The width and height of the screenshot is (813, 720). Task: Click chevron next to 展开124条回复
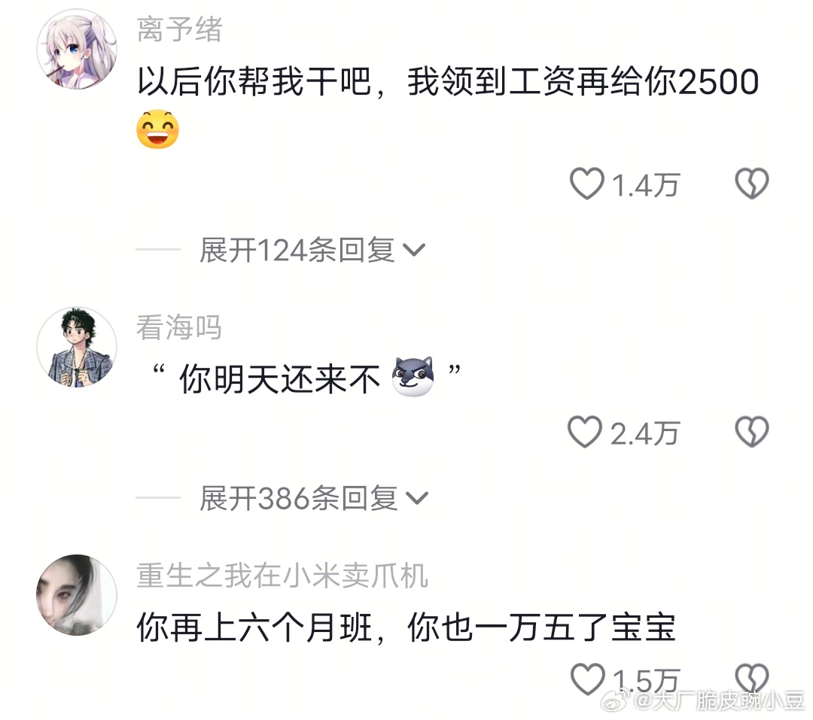point(414,251)
